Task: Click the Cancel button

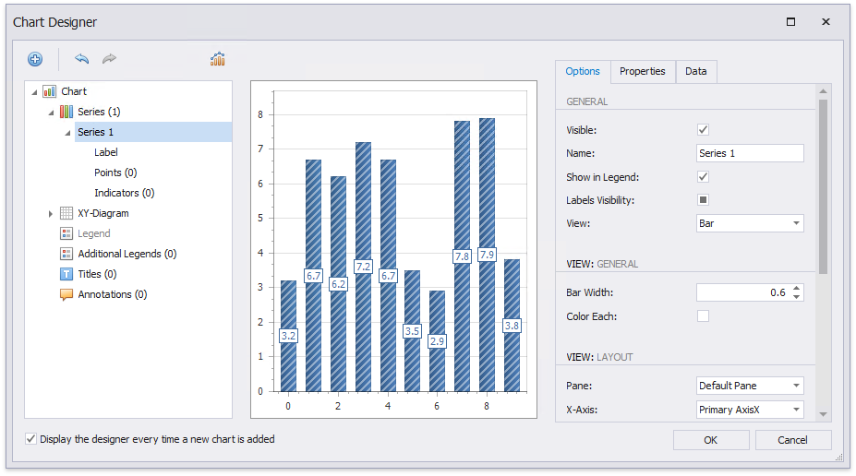Action: 792,440
